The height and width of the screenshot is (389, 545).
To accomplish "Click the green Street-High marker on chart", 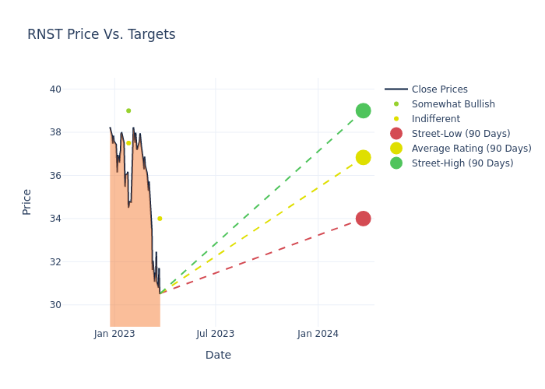I will (363, 110).
